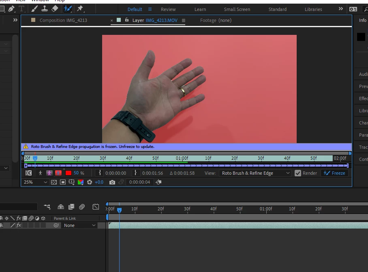Open the Graph Editor icon
This screenshot has height=272, width=368.
tap(96, 207)
